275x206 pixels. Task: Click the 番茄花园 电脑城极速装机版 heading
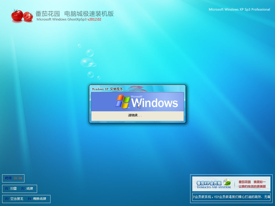75,14
